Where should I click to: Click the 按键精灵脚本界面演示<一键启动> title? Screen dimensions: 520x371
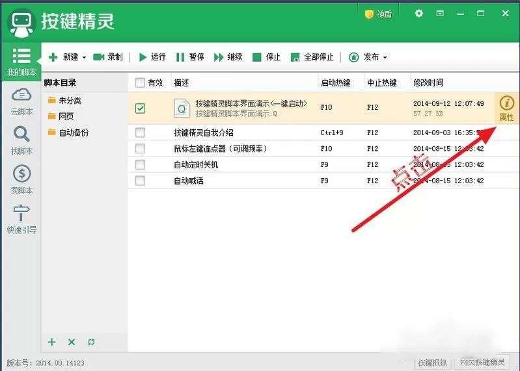pyautogui.click(x=251, y=103)
